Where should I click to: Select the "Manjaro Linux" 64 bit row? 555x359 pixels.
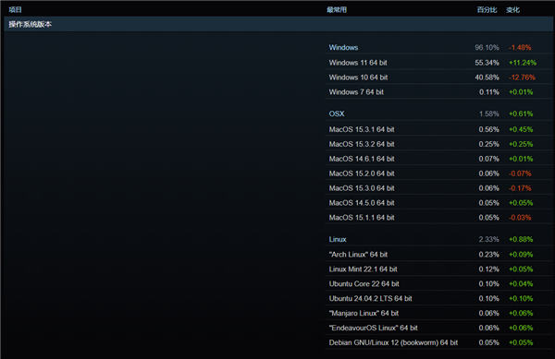point(438,313)
